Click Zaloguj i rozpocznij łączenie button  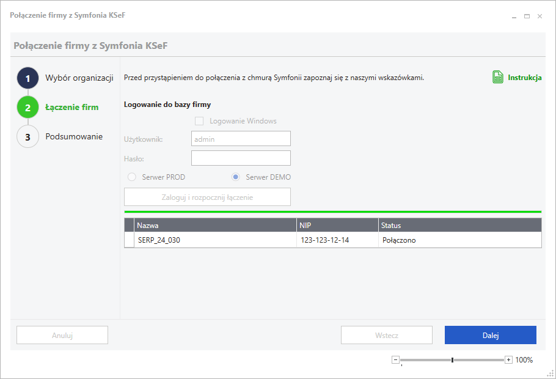tap(208, 197)
